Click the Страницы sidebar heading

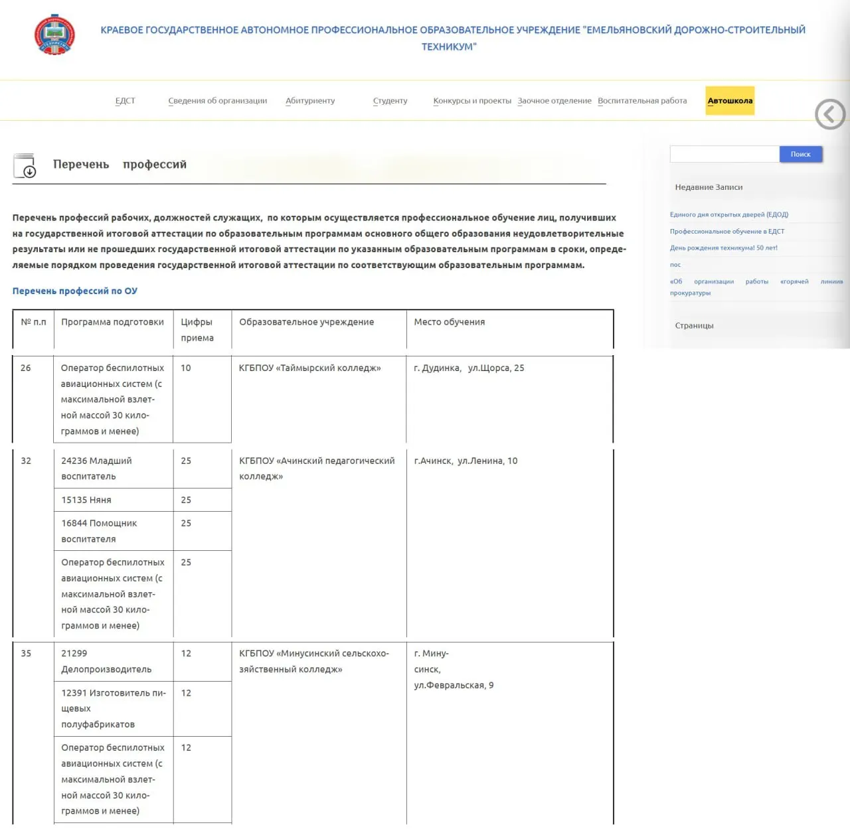tap(694, 325)
